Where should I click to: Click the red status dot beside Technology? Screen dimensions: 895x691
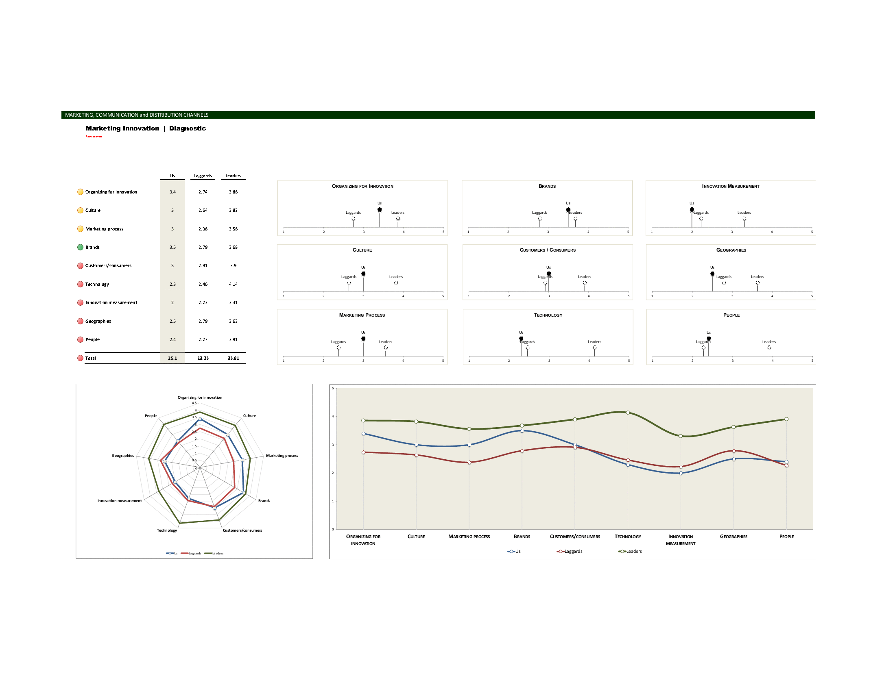coord(80,284)
